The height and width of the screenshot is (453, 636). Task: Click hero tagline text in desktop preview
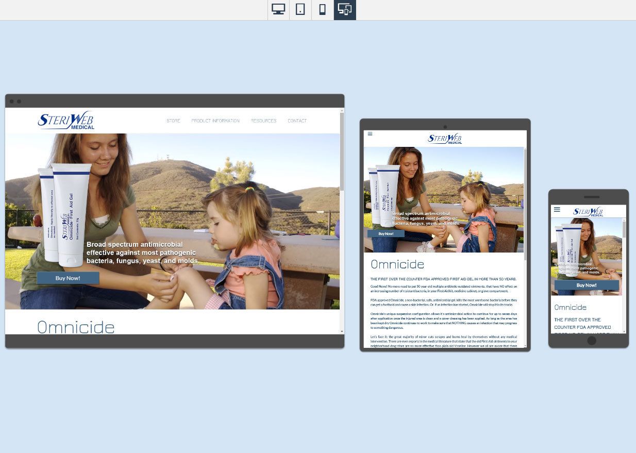coord(143,253)
